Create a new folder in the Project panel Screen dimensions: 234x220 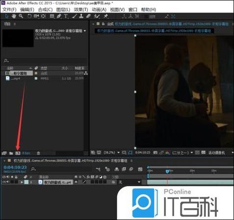(x=11, y=154)
